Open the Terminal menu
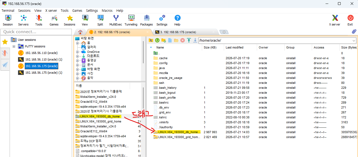Image resolution: width=358 pixels, height=157 pixels. point(8,10)
